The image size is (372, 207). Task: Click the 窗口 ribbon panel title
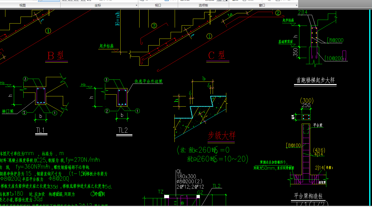[262, 5]
